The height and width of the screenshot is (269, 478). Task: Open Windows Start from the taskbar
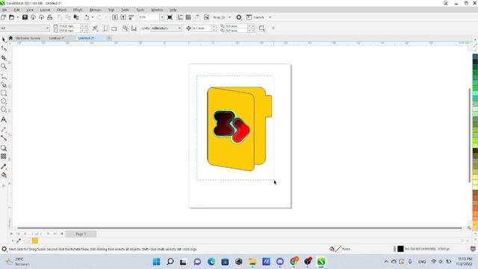pos(156,262)
